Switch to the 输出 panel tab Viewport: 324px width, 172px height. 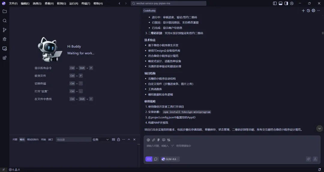(x=22, y=140)
